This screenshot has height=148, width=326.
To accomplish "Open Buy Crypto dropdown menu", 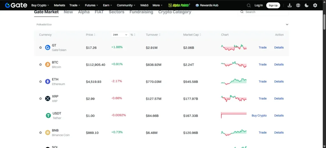I will click(x=40, y=5).
